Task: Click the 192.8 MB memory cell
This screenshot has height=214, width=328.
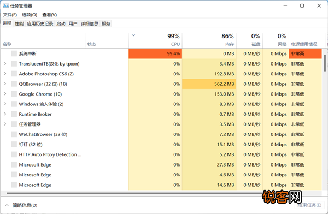Action: 209,74
